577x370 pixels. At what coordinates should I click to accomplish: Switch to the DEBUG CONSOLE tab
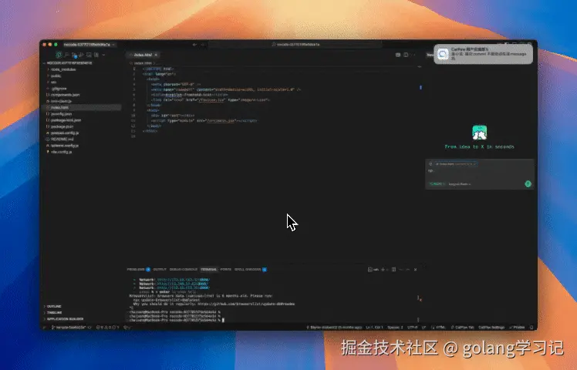(184, 270)
